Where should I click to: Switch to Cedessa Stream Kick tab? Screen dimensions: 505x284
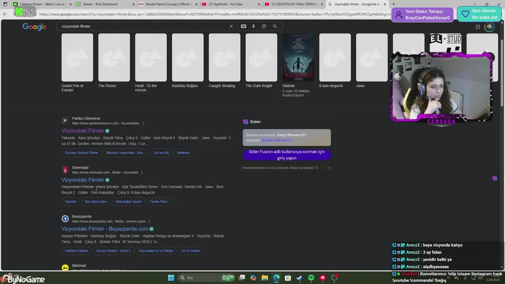pyautogui.click(x=43, y=4)
